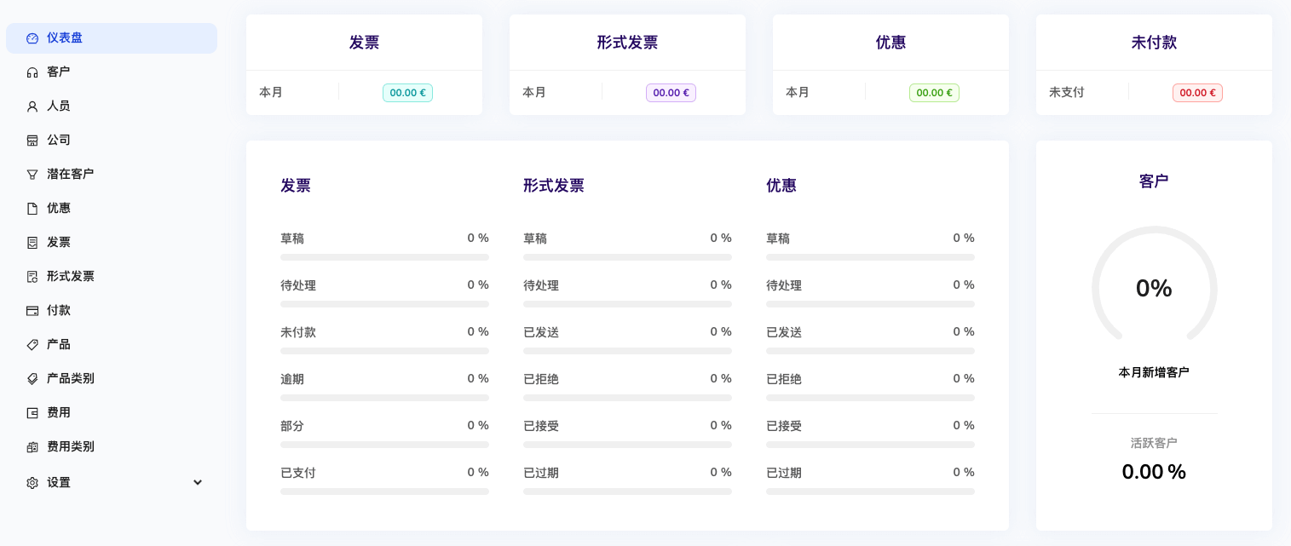Click the tag icon beside 产品
The width and height of the screenshot is (1291, 546).
[32, 345]
